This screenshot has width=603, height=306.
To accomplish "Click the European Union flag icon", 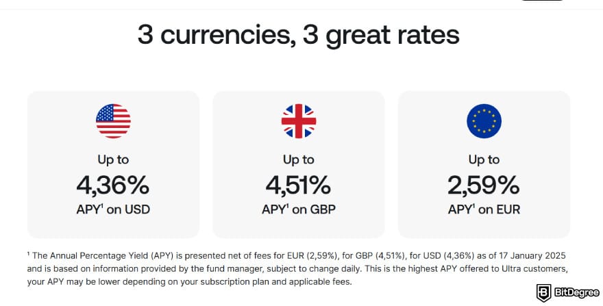I will click(x=484, y=122).
